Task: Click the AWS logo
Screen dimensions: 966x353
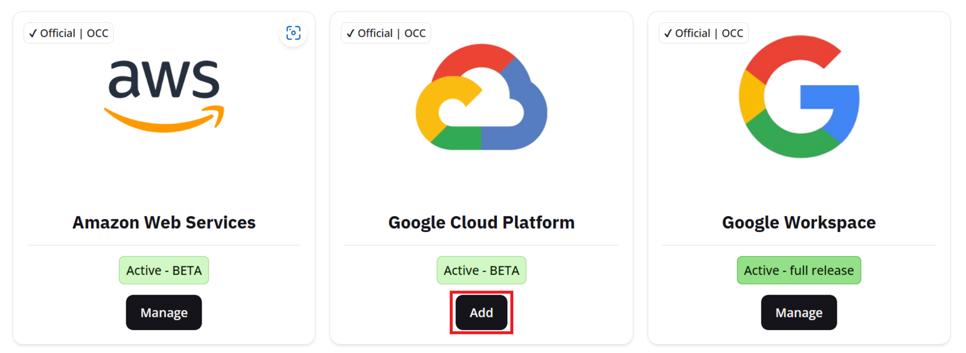Action: pos(164,95)
